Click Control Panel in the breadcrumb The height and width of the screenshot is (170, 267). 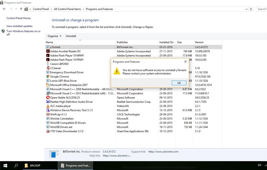point(41,9)
